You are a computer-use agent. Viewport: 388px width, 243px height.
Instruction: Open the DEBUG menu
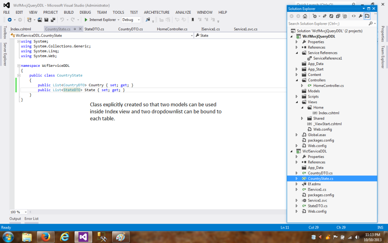click(x=85, y=12)
